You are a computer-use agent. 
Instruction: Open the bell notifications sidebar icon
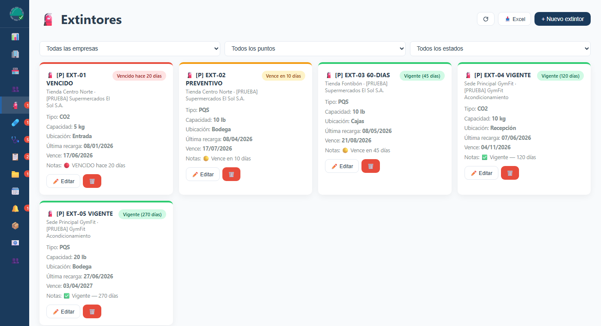point(15,208)
